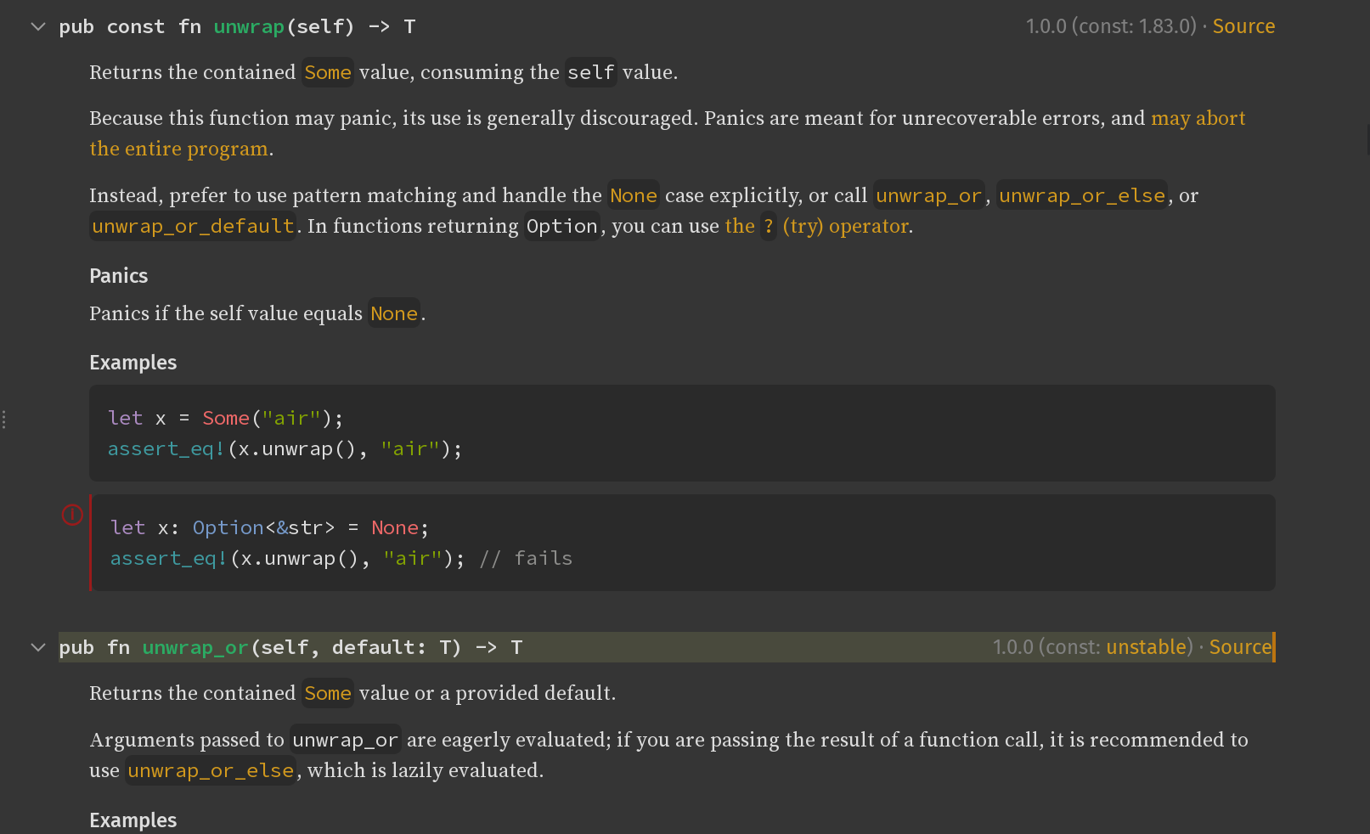The width and height of the screenshot is (1370, 834).
Task: Click Some link in unwrap_or's description
Action: coord(328,693)
